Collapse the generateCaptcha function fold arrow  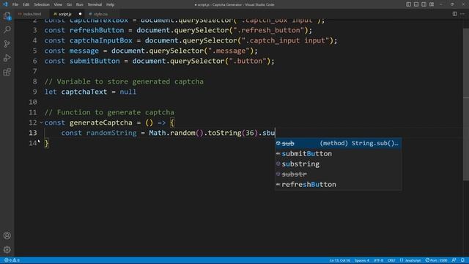[x=41, y=122]
